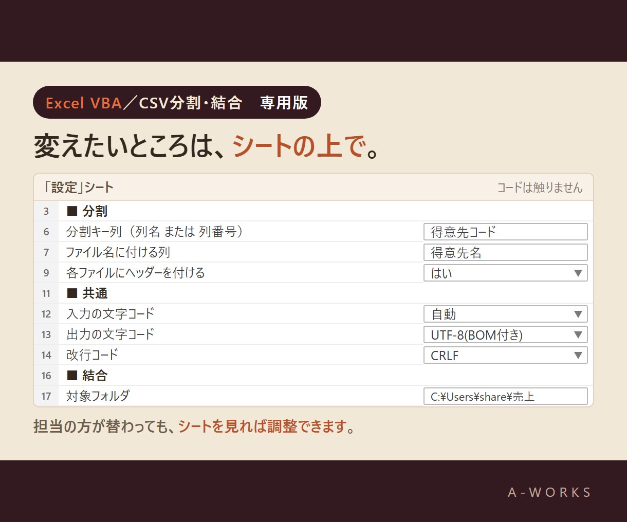
Task: Select row number 11 header
Action: point(46,293)
